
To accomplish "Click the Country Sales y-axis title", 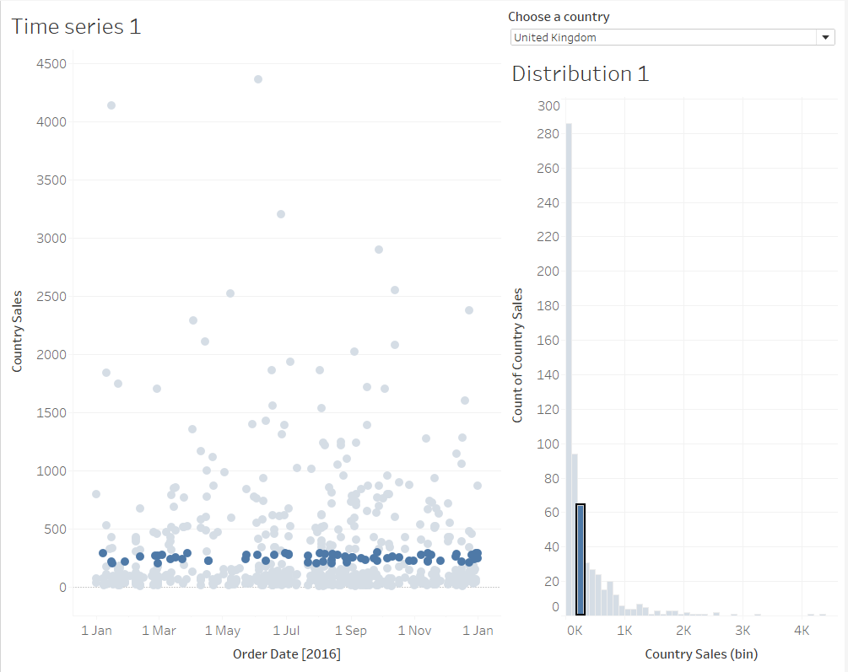I will [x=18, y=331].
